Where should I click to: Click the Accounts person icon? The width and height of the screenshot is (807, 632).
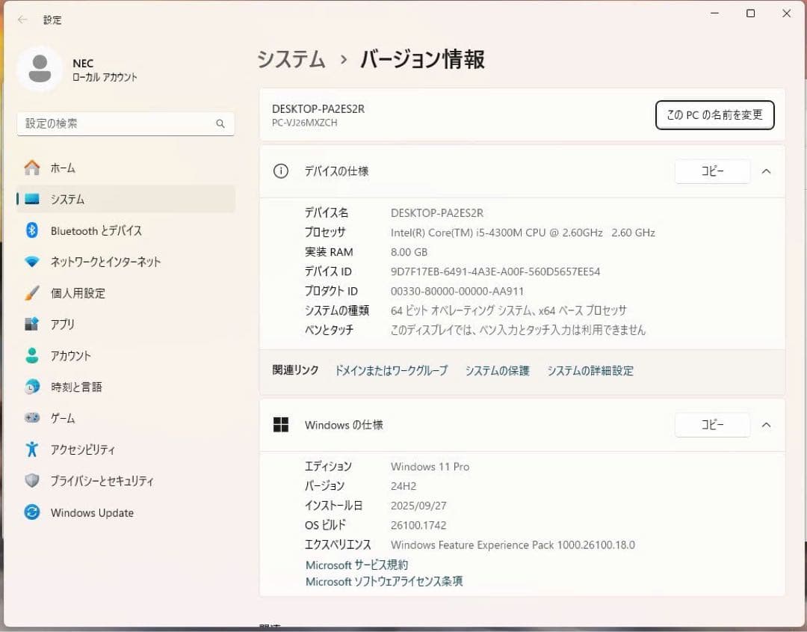point(32,355)
